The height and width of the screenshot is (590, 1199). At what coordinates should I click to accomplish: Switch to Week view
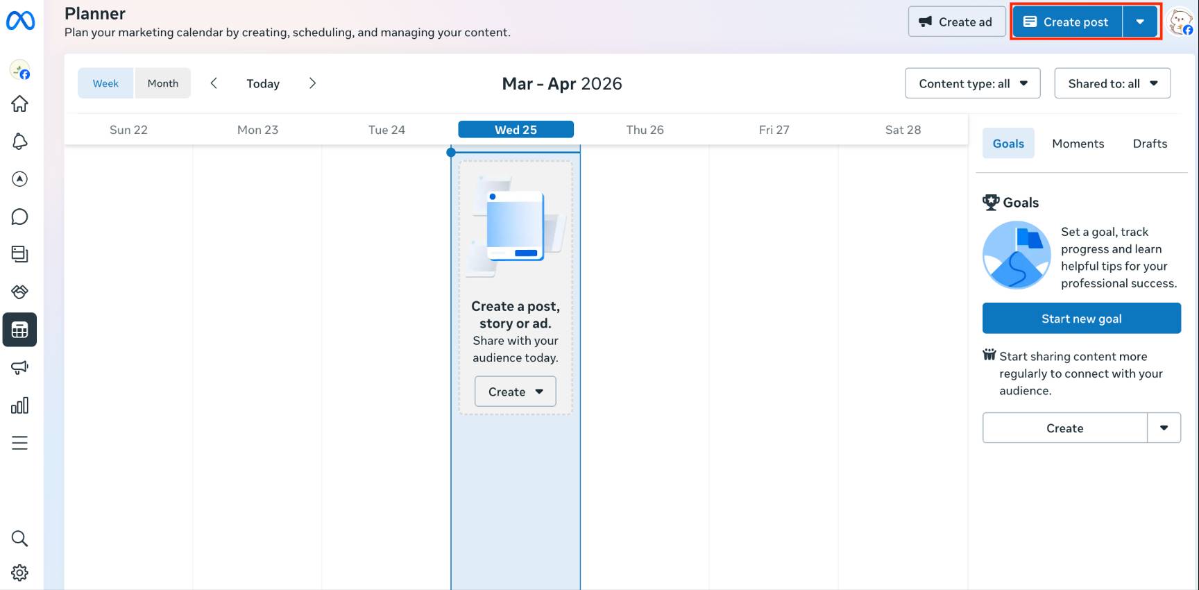[105, 83]
